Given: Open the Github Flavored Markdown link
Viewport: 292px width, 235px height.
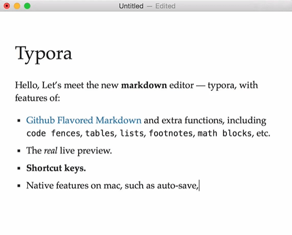Looking at the screenshot, I should [83, 120].
